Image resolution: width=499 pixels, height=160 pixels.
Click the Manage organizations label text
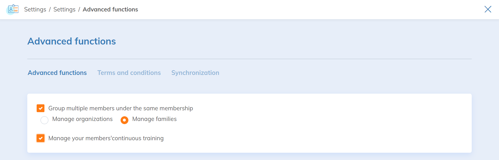click(82, 119)
